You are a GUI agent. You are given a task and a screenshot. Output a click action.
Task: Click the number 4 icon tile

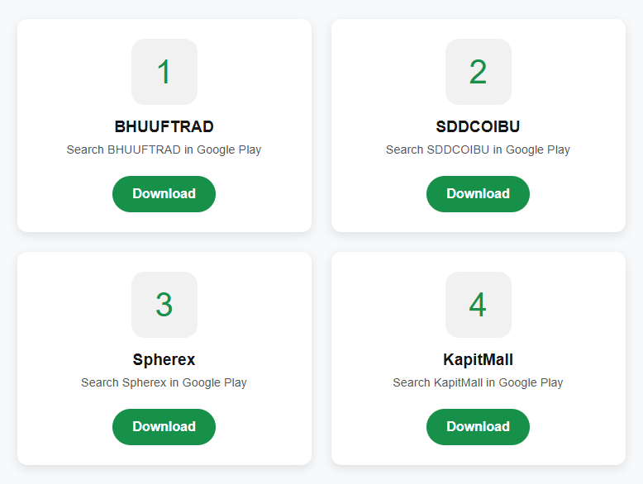pyautogui.click(x=478, y=305)
